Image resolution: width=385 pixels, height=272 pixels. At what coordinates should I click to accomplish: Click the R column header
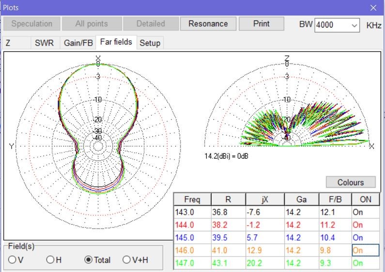tap(229, 199)
